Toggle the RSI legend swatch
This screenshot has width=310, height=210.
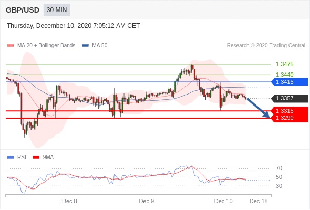pyautogui.click(x=11, y=157)
